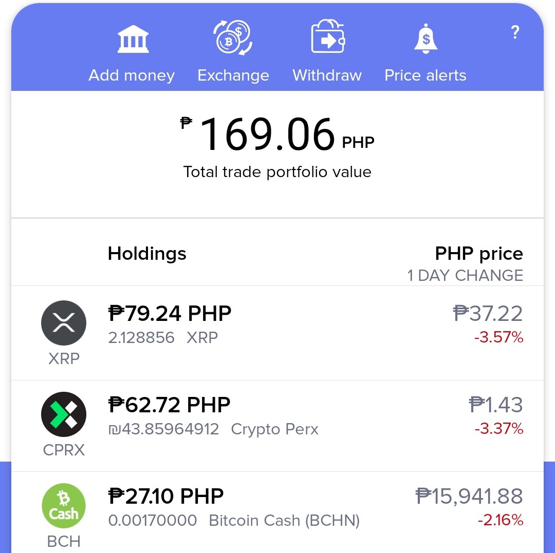Click the Add money label

[x=132, y=75]
